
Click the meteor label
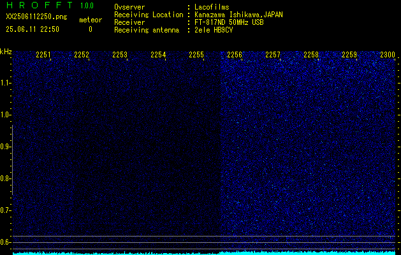click(x=91, y=20)
